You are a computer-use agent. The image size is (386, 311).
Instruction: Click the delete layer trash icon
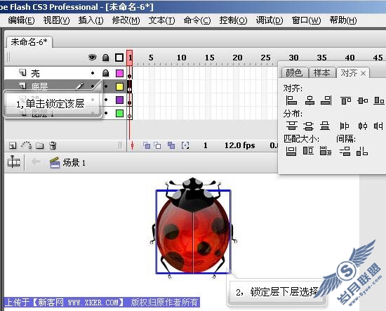pos(53,145)
